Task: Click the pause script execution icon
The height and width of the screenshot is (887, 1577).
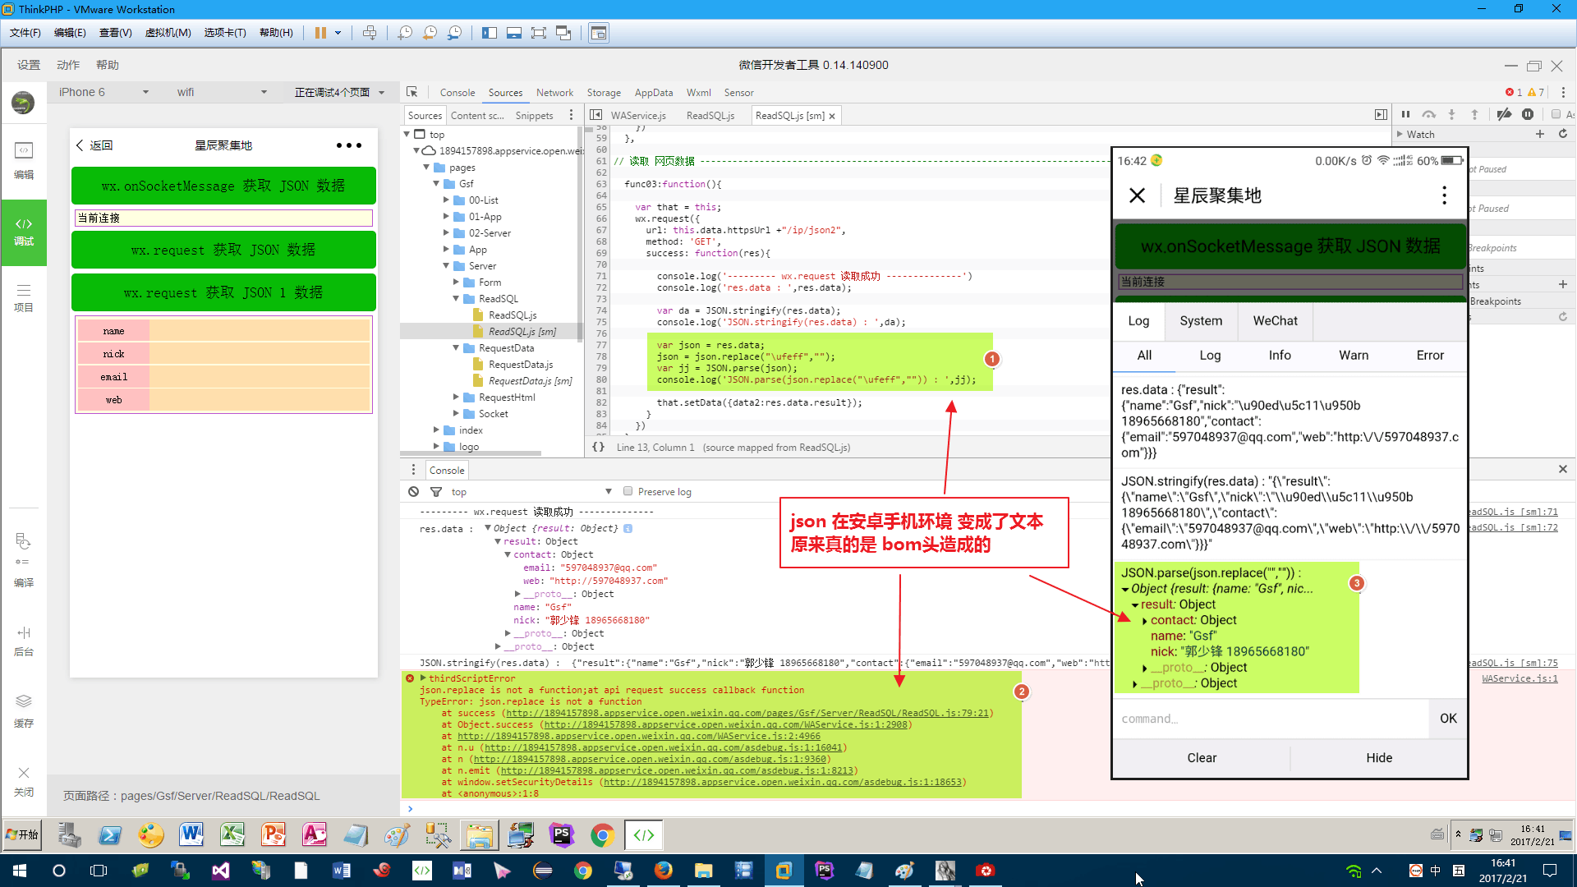Action: click(1405, 115)
